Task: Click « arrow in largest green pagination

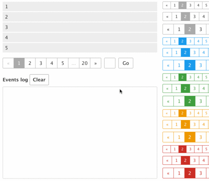Action: [x=168, y=101]
